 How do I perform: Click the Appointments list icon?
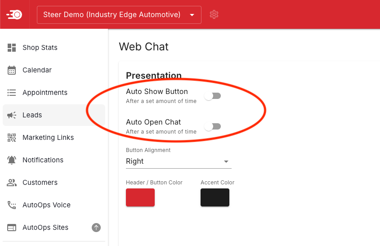pyautogui.click(x=12, y=93)
